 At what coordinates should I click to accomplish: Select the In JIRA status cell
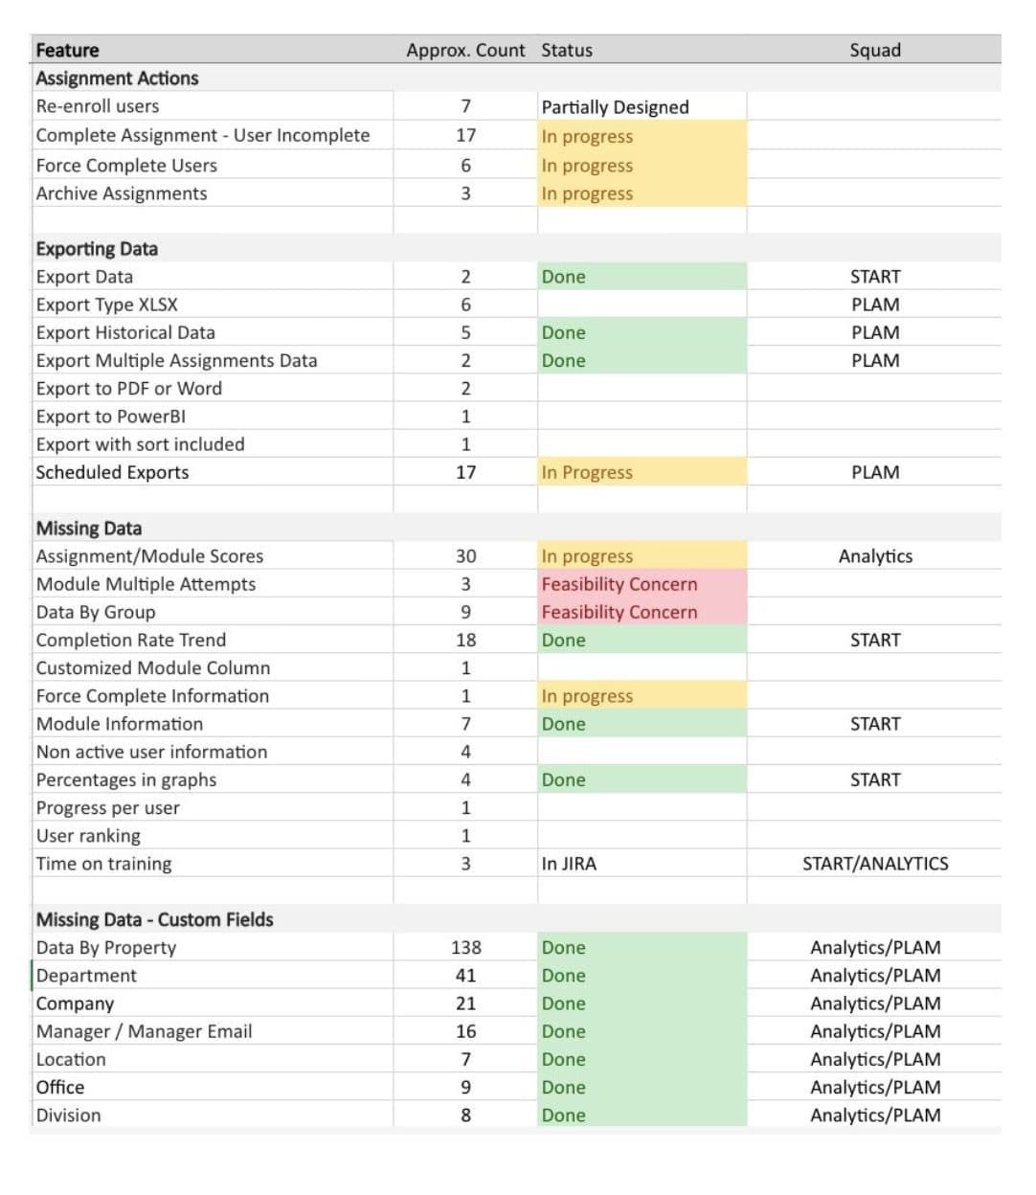coord(642,864)
